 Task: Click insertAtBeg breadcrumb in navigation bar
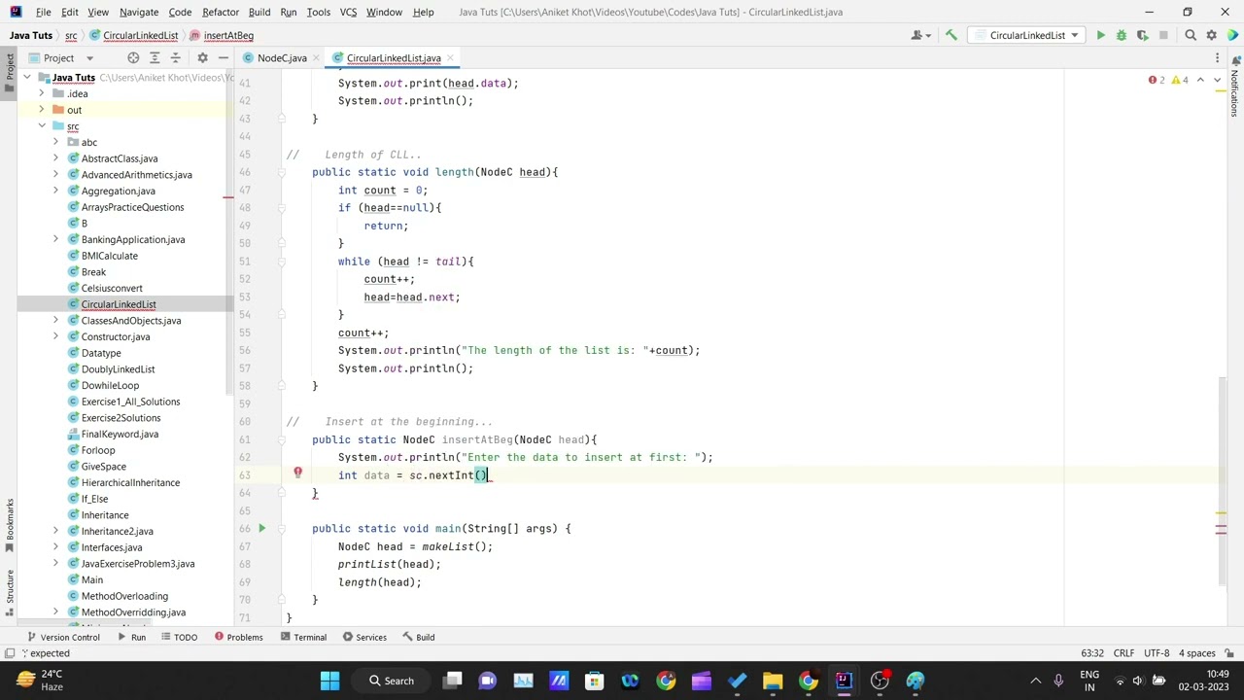(222, 35)
